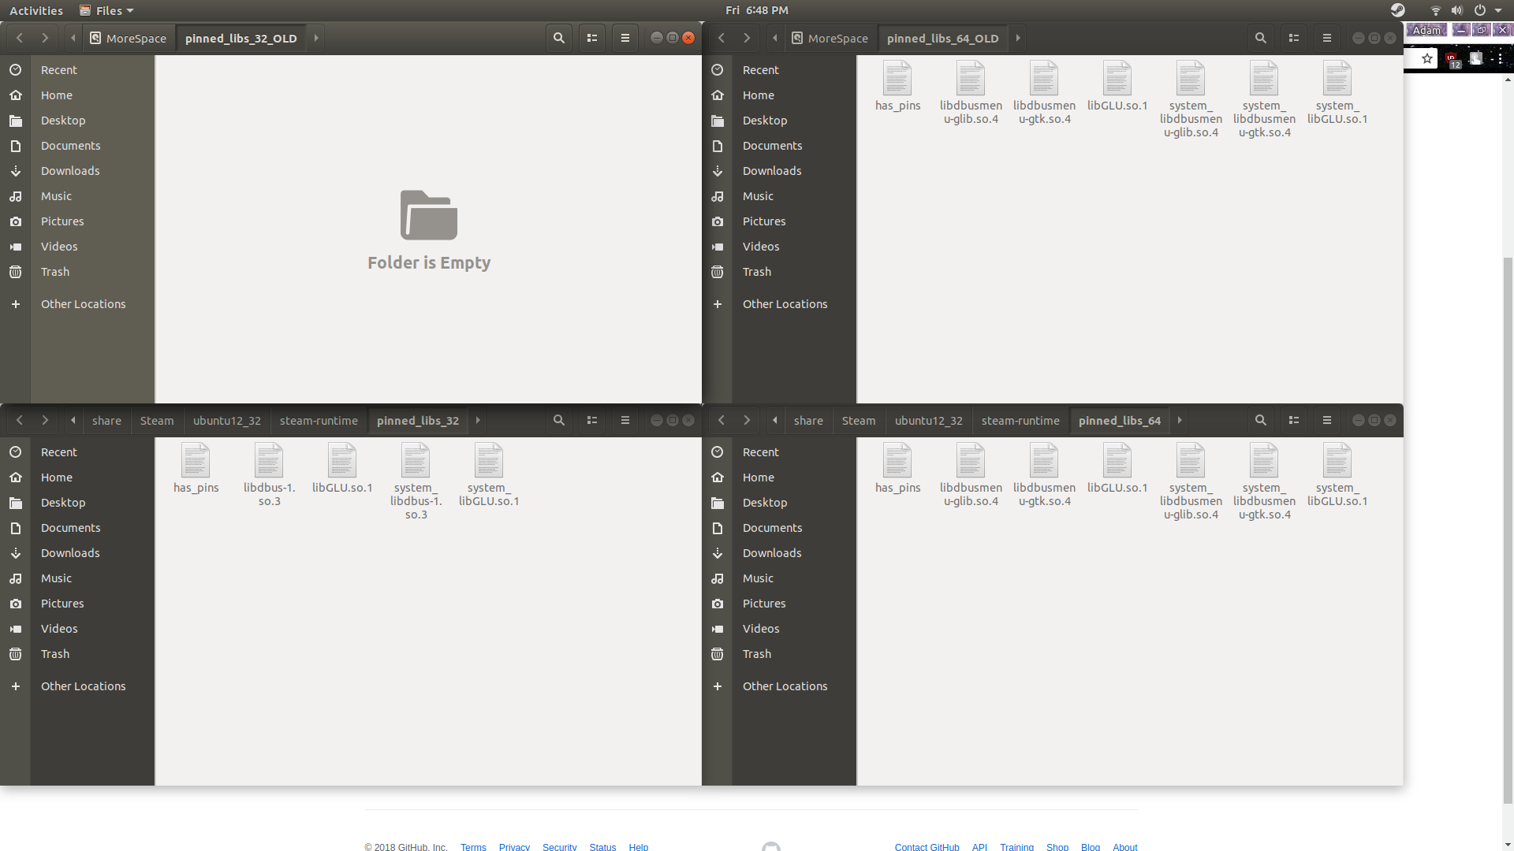1514x851 pixels.
Task: Open Downloads in pinned_libs_32_OLD sidebar
Action: 77,171
